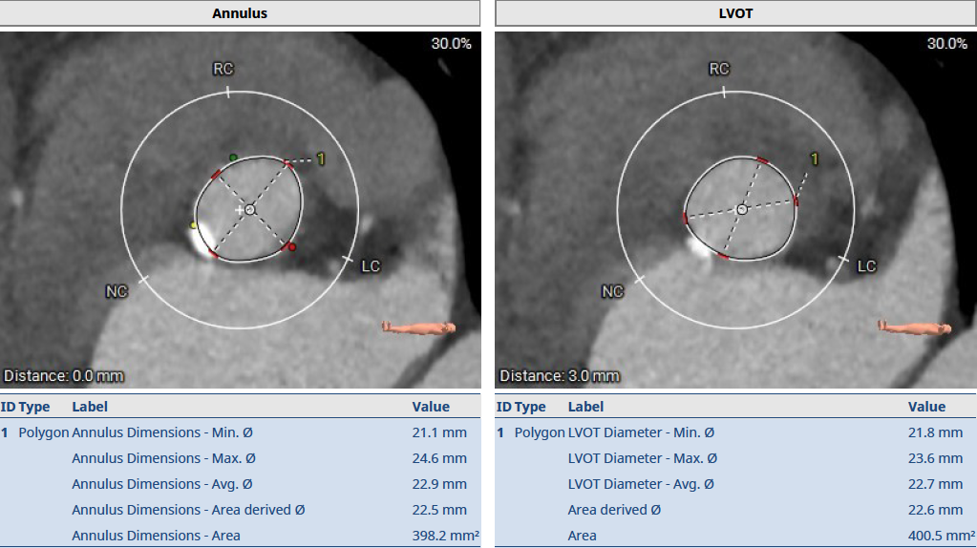Click the Value column header in Annulus table
The width and height of the screenshot is (977, 548).
tap(431, 407)
